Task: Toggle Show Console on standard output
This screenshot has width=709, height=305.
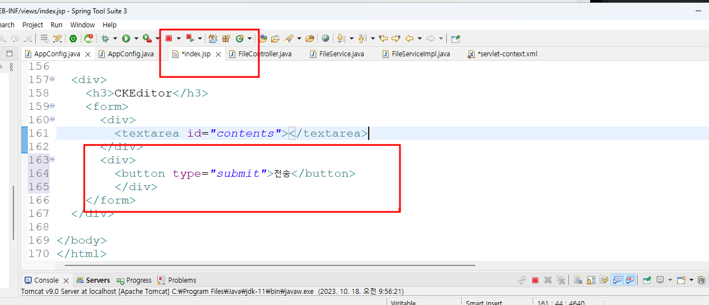Action: pyautogui.click(x=616, y=280)
